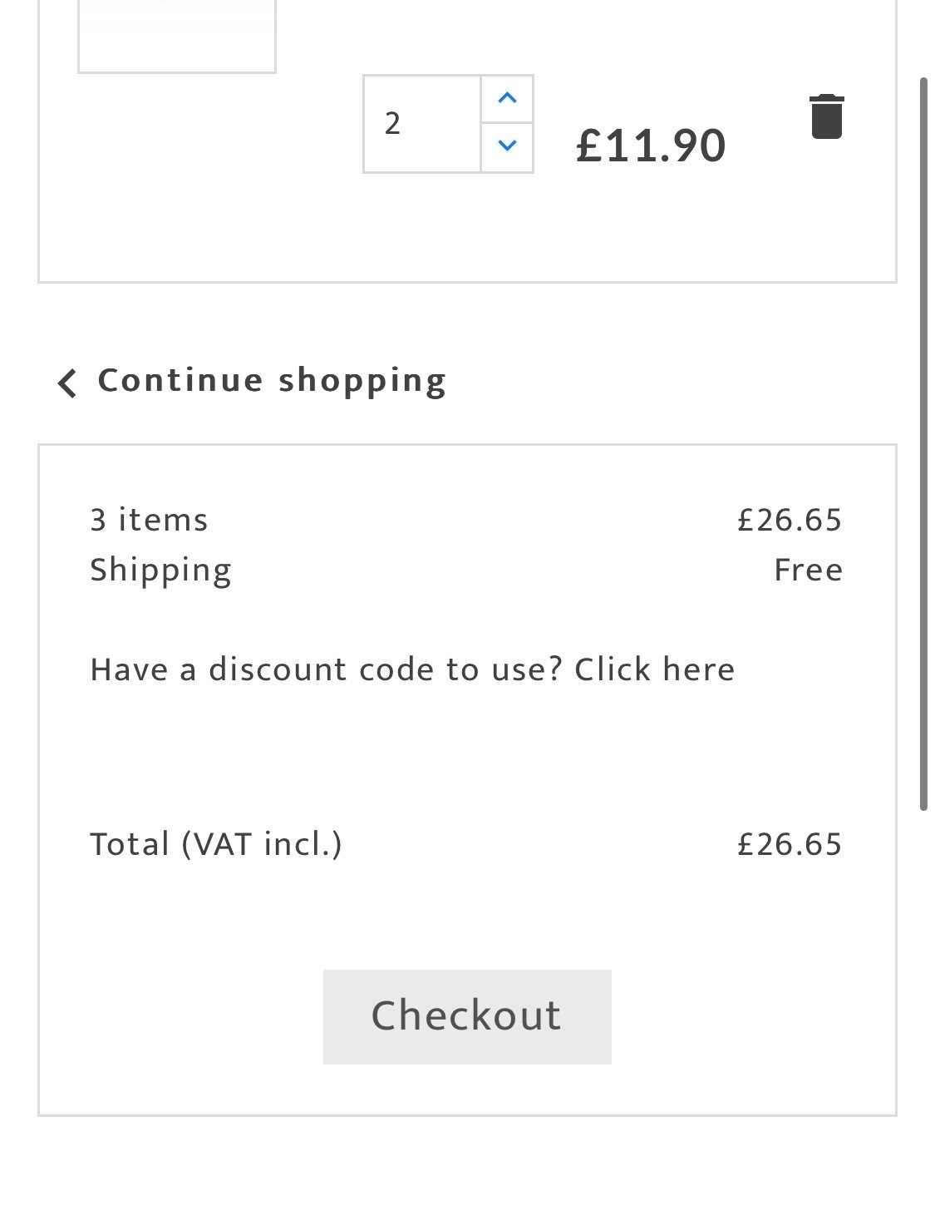
Task: Decrease quantity with the down arrow
Action: [x=507, y=146]
